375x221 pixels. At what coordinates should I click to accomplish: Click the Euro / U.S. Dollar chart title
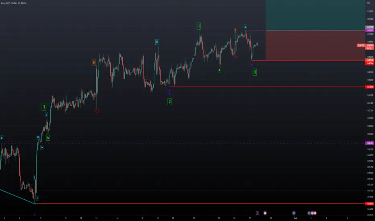pyautogui.click(x=14, y=3)
